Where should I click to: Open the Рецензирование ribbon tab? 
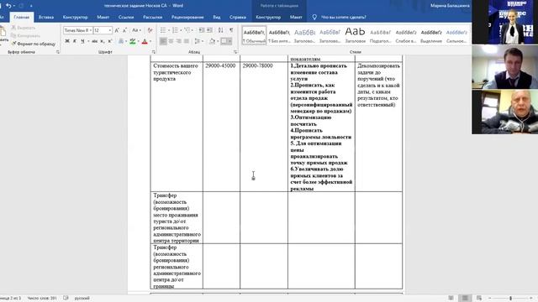click(x=187, y=17)
